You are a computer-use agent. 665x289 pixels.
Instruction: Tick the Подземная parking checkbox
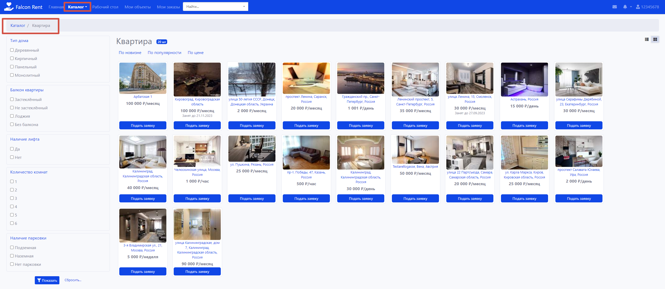click(x=12, y=248)
